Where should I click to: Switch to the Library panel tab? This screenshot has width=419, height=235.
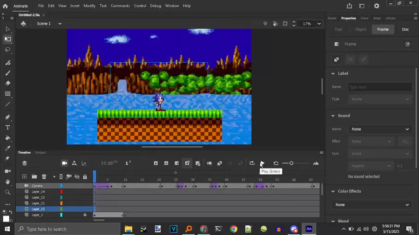coord(391,18)
